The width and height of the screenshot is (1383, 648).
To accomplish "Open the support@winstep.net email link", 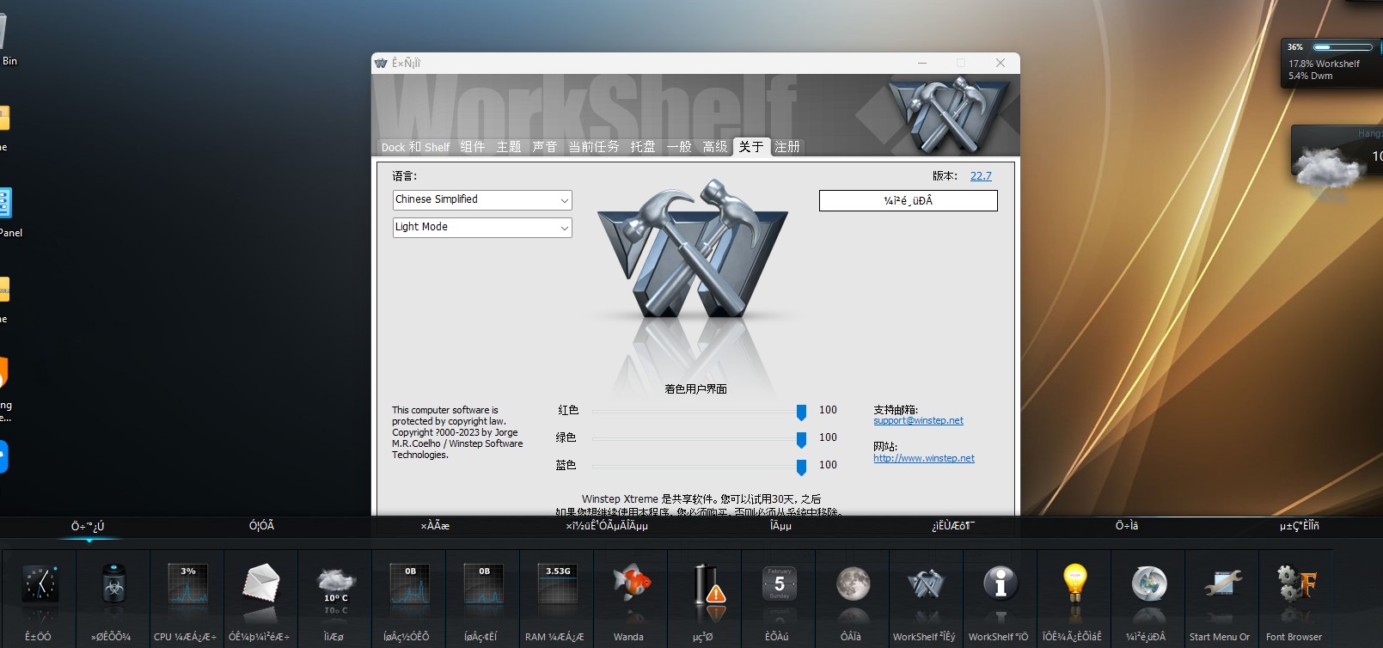I will [918, 421].
